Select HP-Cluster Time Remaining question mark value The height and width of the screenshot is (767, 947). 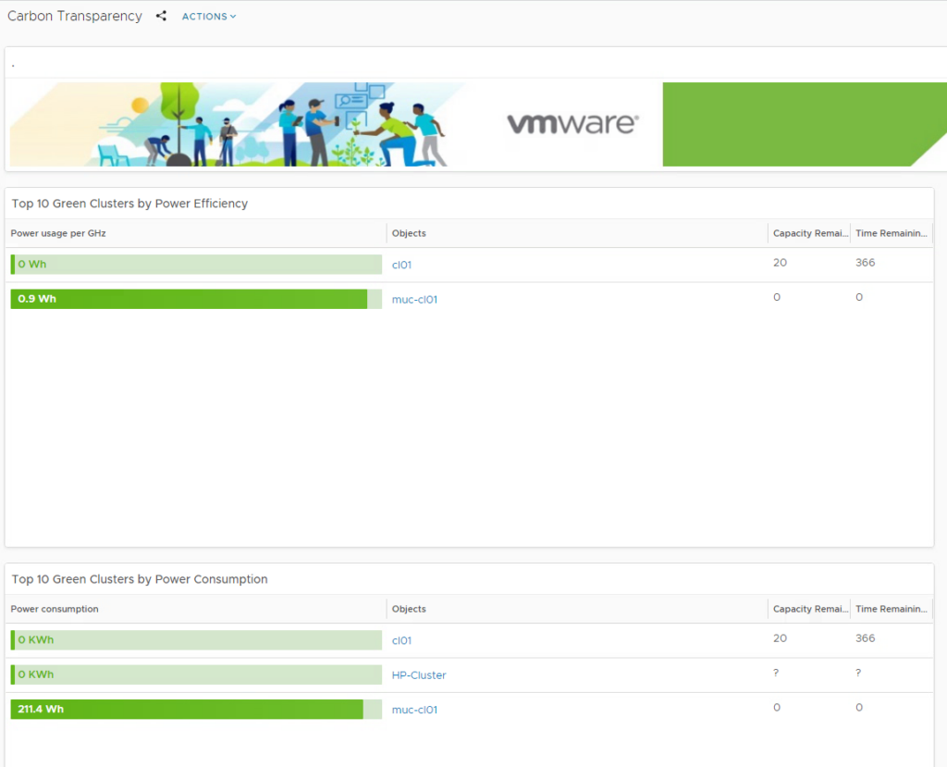coord(858,674)
